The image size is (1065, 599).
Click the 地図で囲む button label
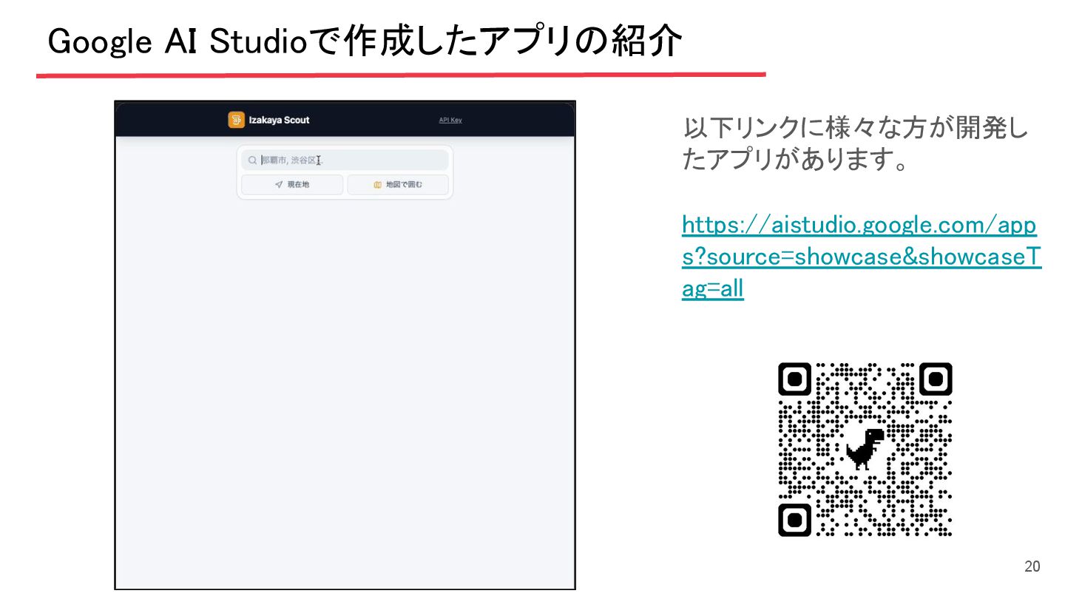click(404, 185)
